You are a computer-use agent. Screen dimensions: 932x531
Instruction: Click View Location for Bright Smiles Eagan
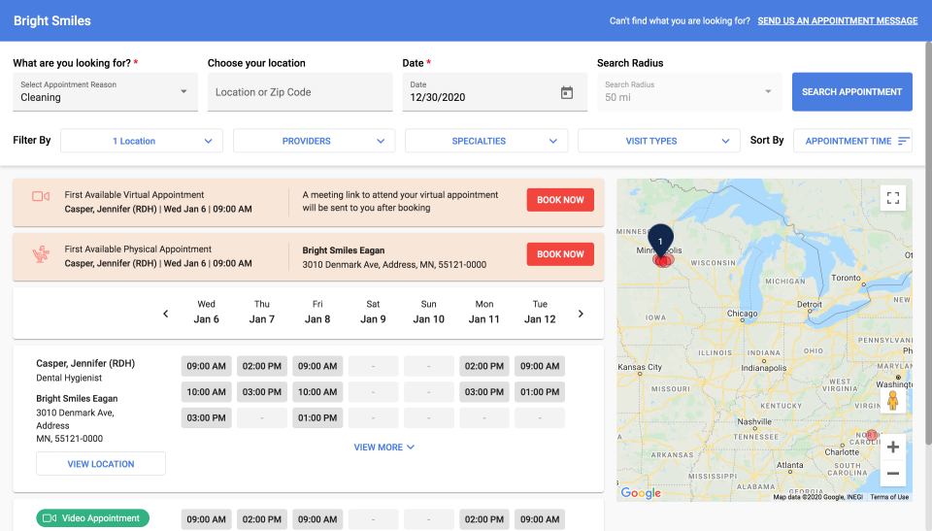[101, 464]
